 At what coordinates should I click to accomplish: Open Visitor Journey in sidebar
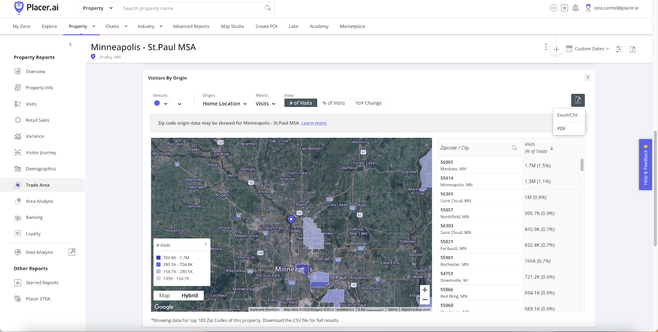41,152
